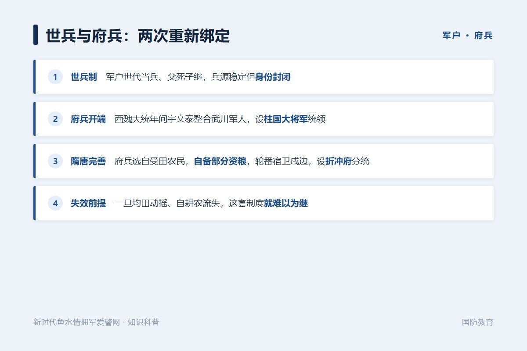Click the number 2 badge

[x=55, y=119]
